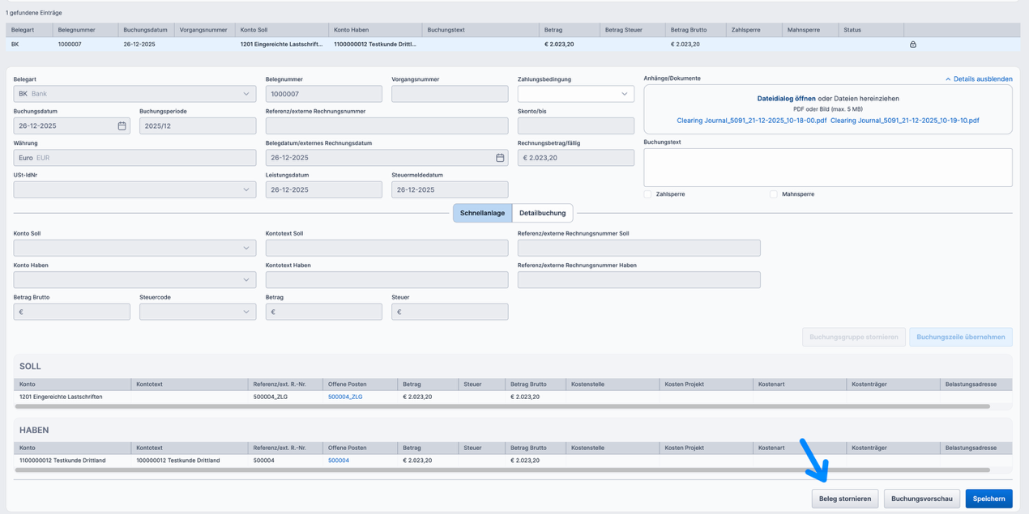Image resolution: width=1029 pixels, height=514 pixels.
Task: Enable the Zahlsperre checkbox
Action: 647,194
